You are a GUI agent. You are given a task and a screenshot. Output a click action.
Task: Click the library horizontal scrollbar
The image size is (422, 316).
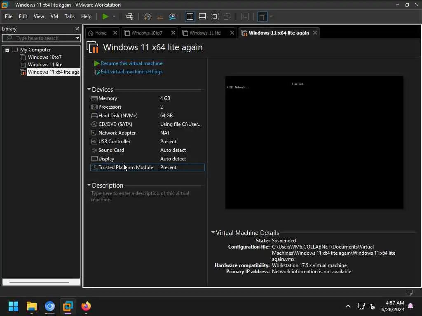click(39, 282)
